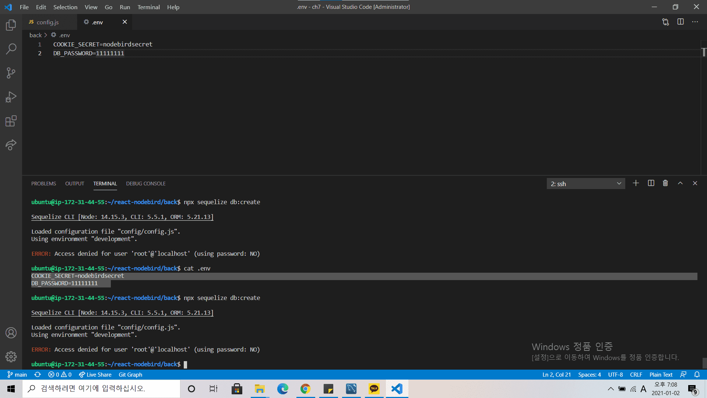The height and width of the screenshot is (398, 707).
Task: Open Source Control view
Action: point(11,73)
